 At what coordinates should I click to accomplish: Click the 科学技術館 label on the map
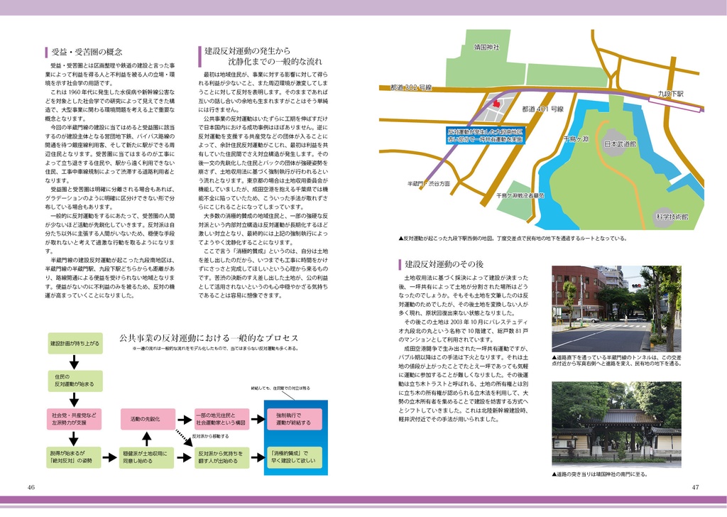pyautogui.click(x=673, y=215)
